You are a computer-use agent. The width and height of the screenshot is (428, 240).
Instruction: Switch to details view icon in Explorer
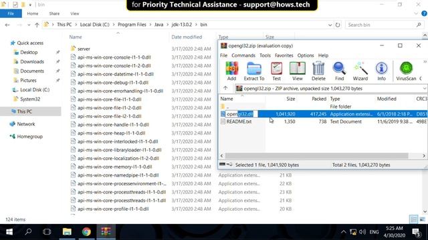pos(414,219)
